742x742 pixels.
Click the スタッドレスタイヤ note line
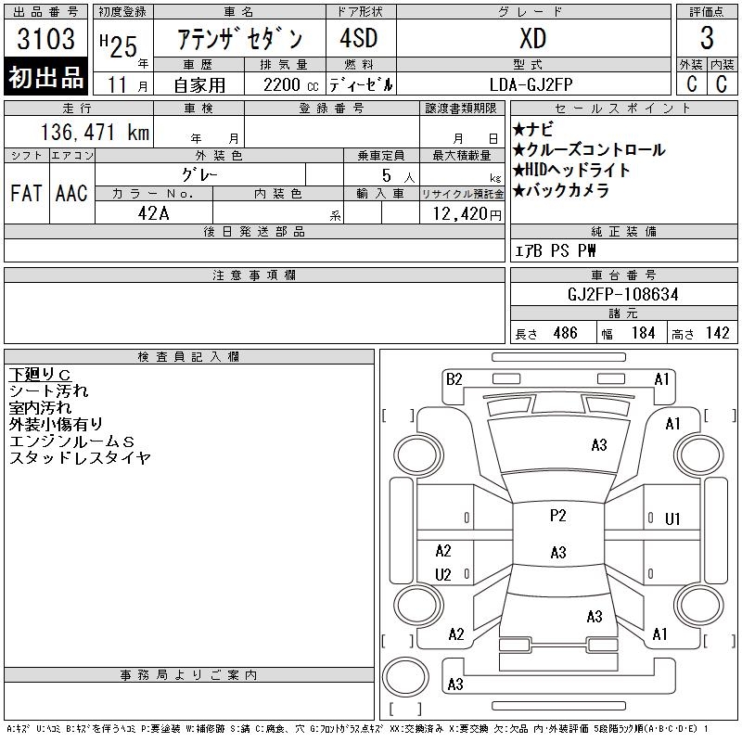[80, 457]
